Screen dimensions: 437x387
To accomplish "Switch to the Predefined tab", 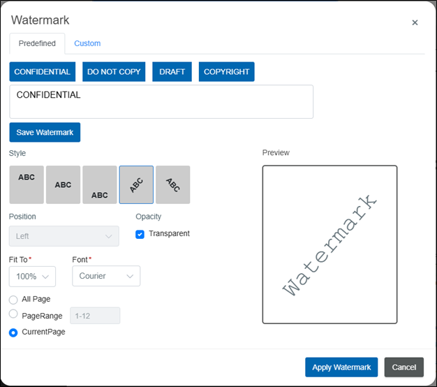I will pos(37,43).
